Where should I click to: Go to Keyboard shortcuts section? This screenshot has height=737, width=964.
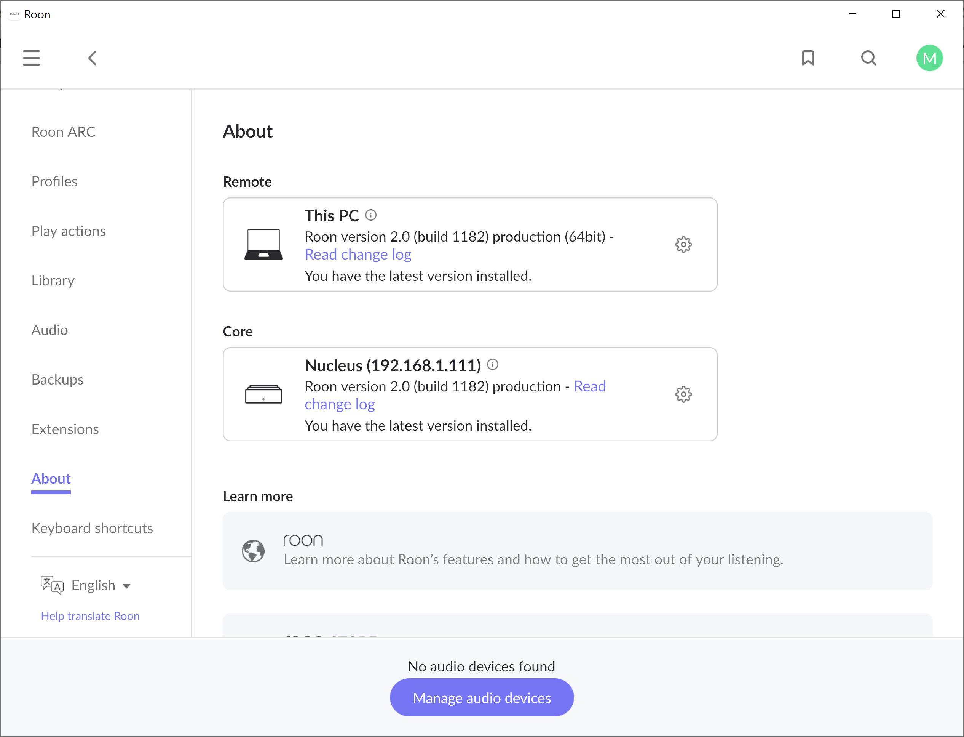click(92, 528)
